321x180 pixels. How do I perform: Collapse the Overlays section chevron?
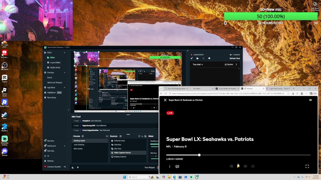tap(64, 72)
